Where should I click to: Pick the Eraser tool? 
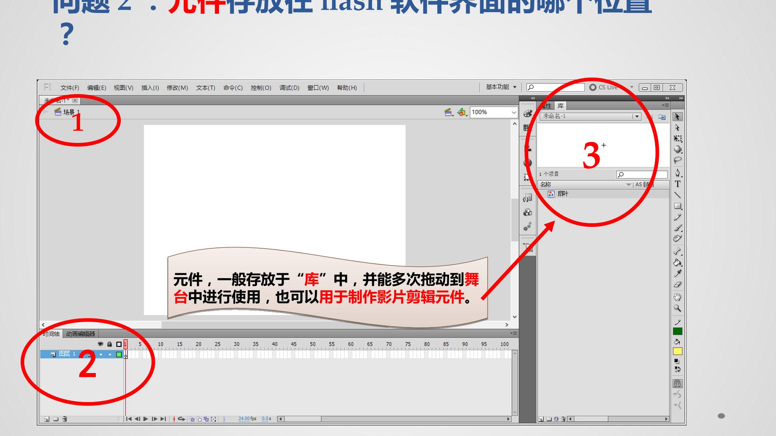[x=677, y=285]
